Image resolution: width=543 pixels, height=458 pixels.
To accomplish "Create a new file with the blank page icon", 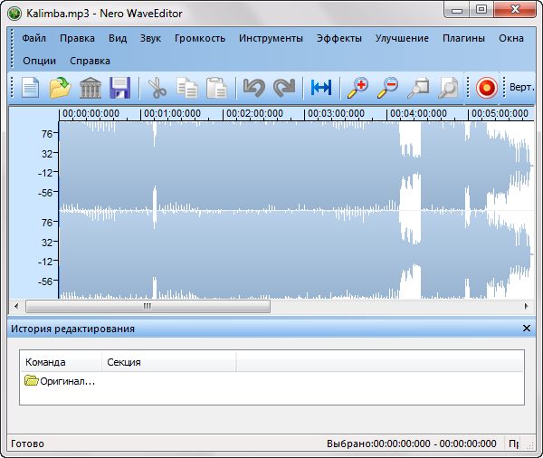I will tap(32, 88).
